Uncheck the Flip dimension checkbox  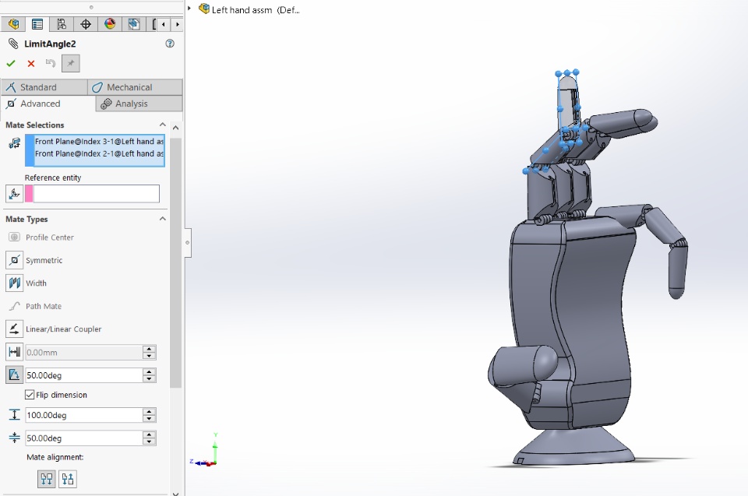click(30, 395)
